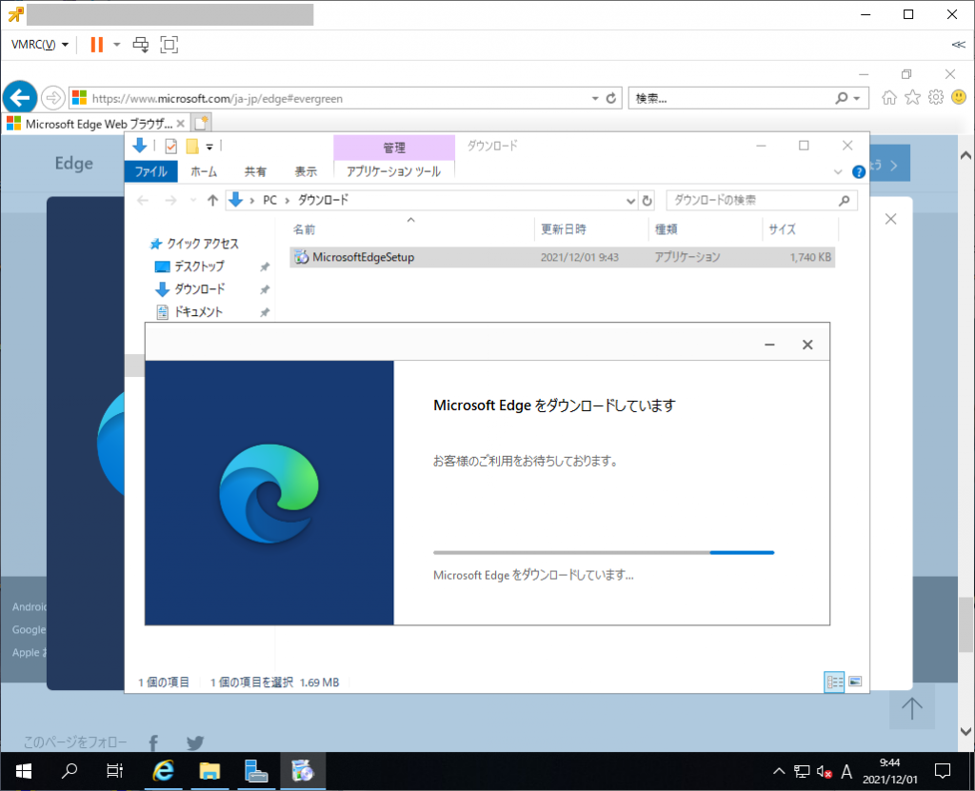
Task: Go up one folder level in Explorer
Action: 212,200
